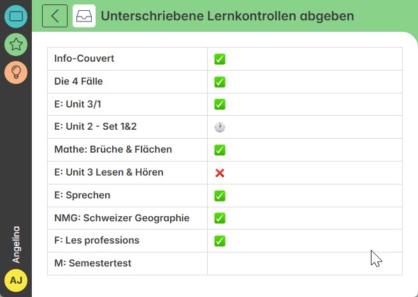The image size is (418, 297).
Task: Toggle the E: Sprechen checkmark
Action: [220, 196]
